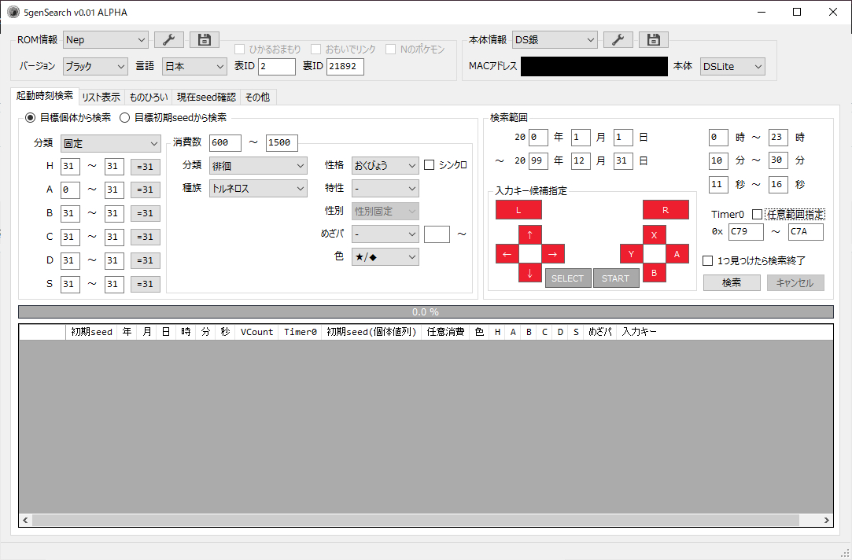Click the 裏ID input field
Viewport: 852px width, 560px height.
tap(345, 66)
